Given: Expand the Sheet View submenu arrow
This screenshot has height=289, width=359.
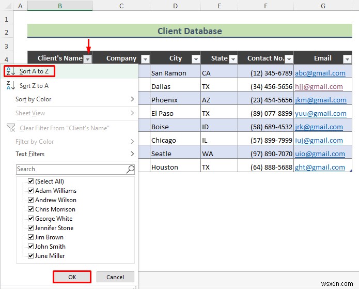Looking at the screenshot, I should click(x=132, y=113).
